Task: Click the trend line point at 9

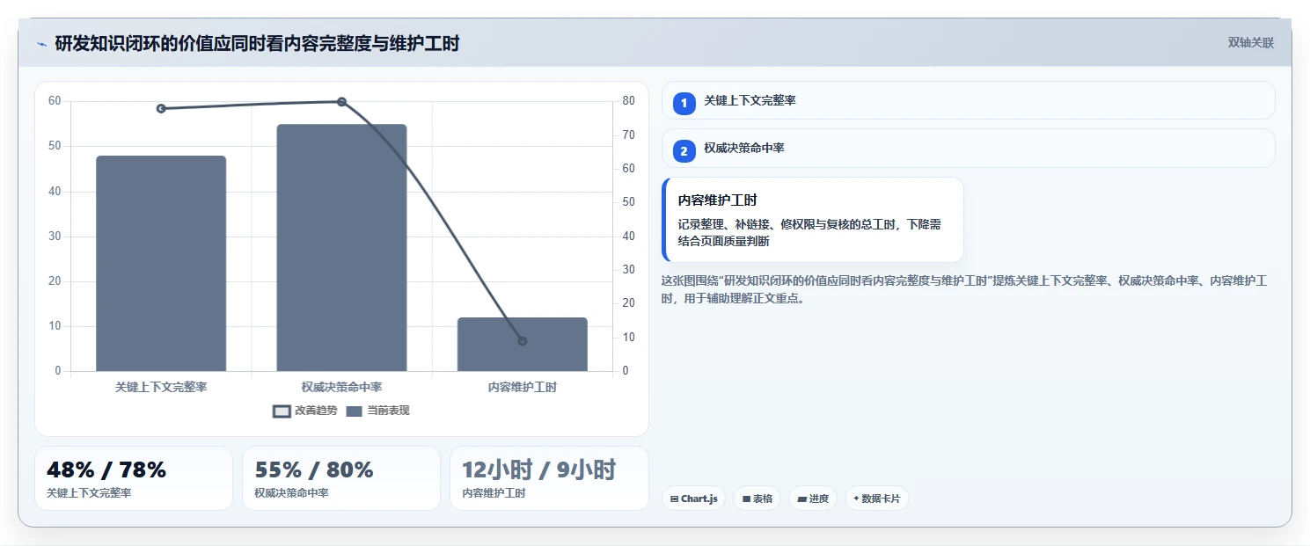Action: [523, 341]
